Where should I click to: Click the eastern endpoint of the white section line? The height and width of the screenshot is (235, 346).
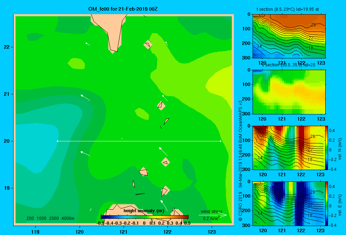[220, 141]
